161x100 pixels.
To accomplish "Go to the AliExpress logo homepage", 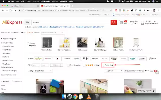I will click(12, 22).
